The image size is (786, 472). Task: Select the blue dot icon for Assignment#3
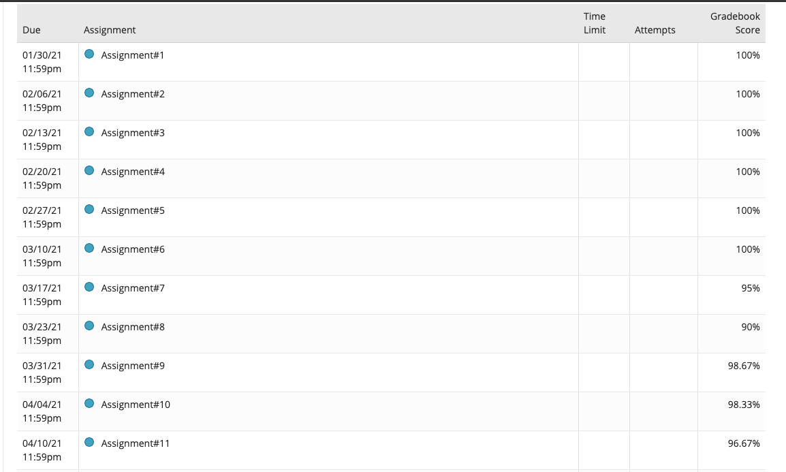[x=89, y=132]
